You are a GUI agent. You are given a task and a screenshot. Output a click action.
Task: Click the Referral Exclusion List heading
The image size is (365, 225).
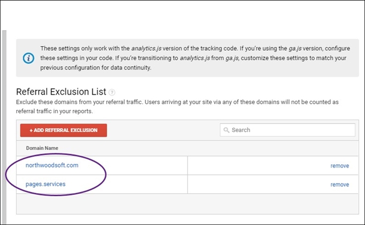point(61,92)
